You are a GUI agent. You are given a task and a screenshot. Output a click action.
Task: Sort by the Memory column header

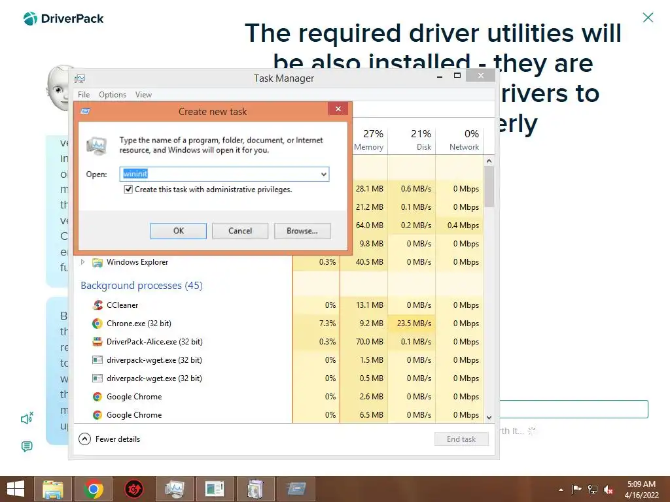point(370,140)
